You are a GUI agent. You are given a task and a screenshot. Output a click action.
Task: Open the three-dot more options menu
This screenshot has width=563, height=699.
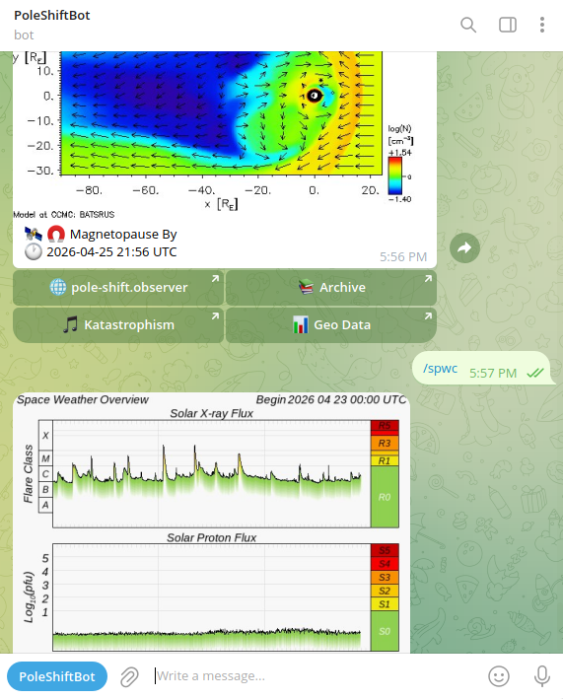(x=542, y=25)
